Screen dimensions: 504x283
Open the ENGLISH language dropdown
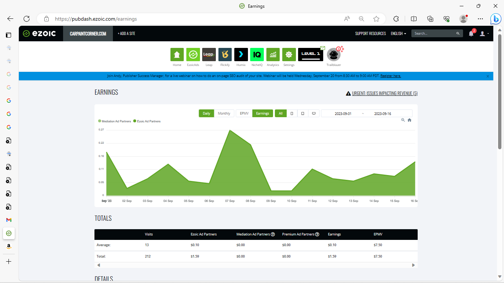[398, 34]
